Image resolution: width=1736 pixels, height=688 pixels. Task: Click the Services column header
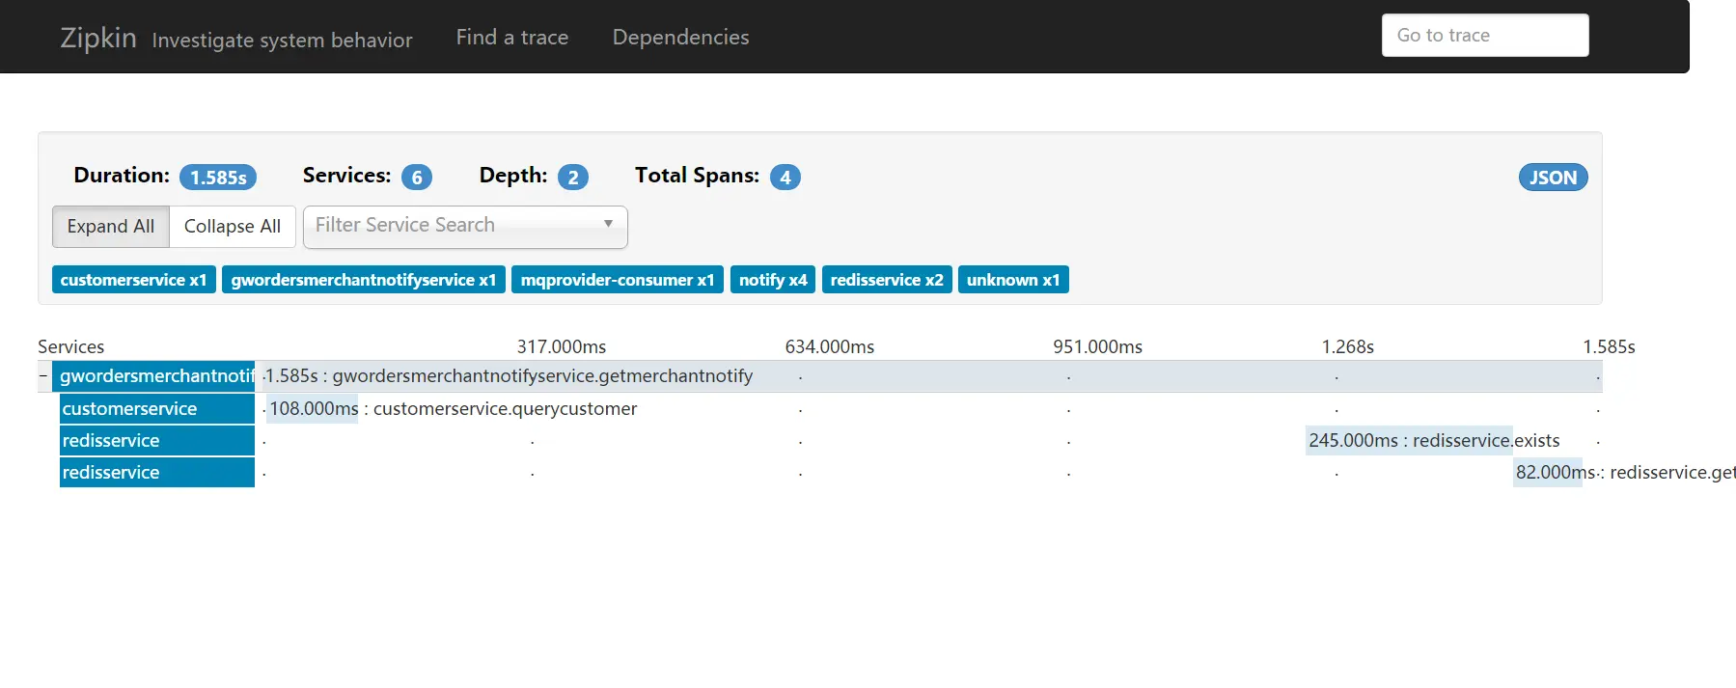(71, 347)
